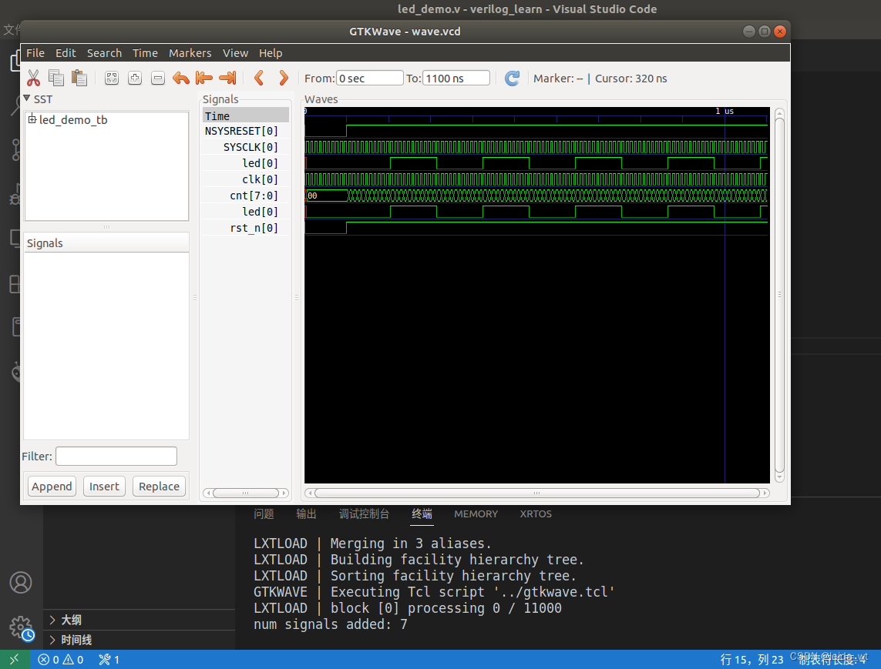This screenshot has height=669, width=881.
Task: Expand the led_demo_tb tree node
Action: [x=32, y=119]
